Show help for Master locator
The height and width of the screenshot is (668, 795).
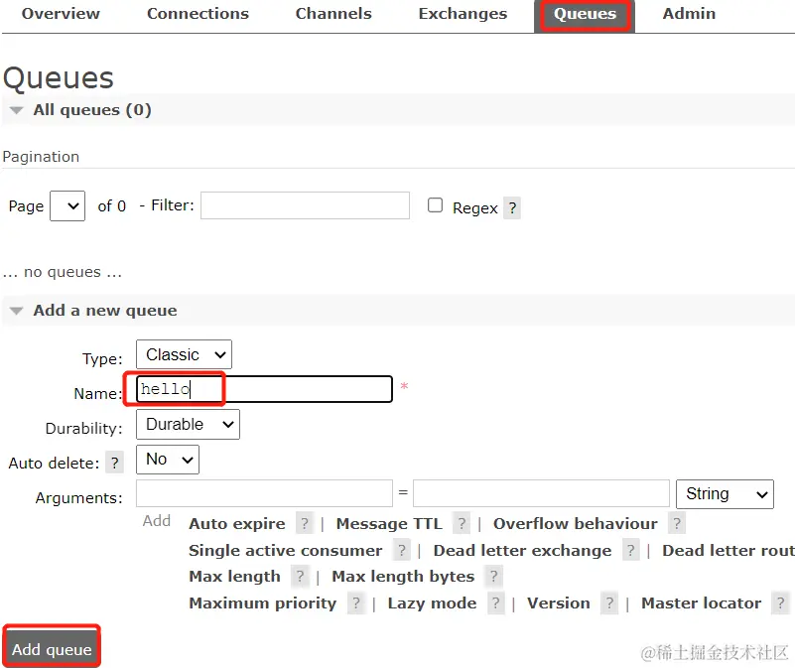(x=780, y=603)
